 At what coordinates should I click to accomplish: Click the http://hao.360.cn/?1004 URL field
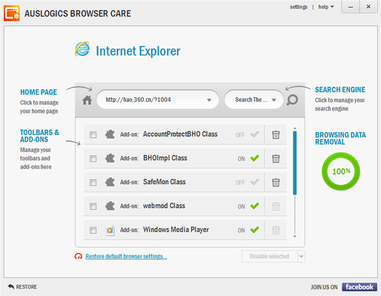(157, 100)
